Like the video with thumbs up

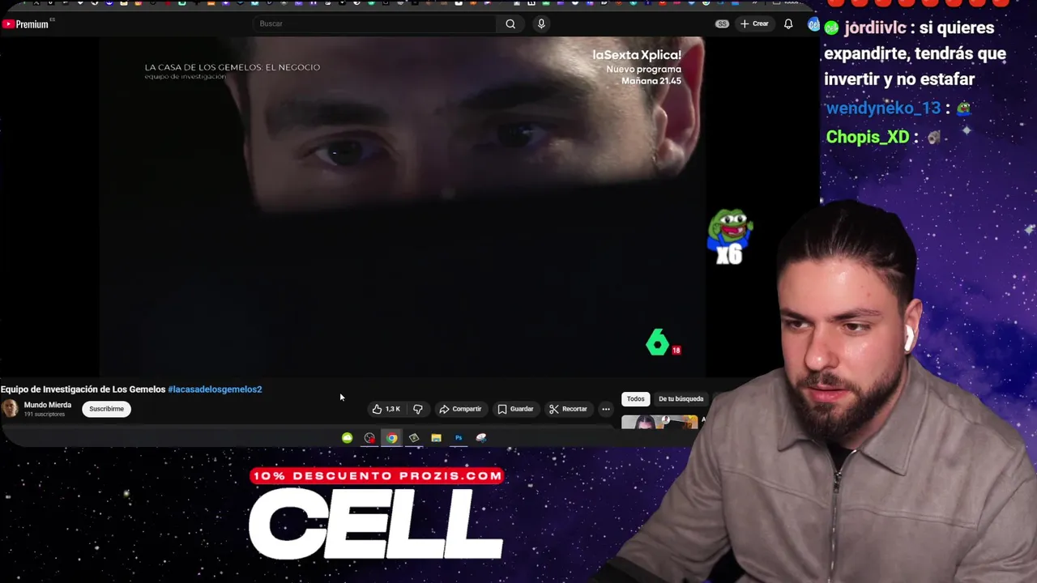point(386,409)
